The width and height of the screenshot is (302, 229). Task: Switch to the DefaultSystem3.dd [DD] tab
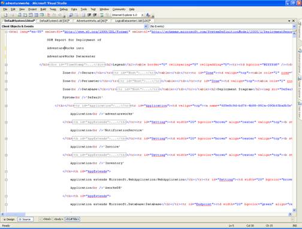click(x=55, y=21)
